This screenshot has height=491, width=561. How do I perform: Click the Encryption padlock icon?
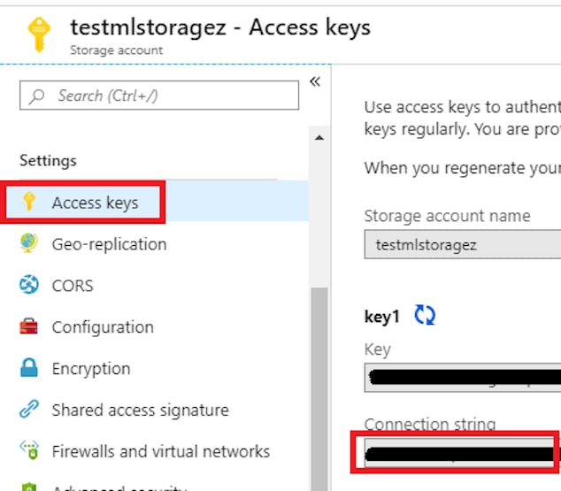point(29,368)
